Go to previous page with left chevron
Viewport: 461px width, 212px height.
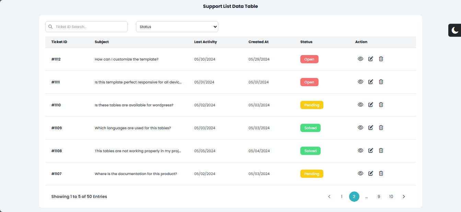pyautogui.click(x=329, y=197)
